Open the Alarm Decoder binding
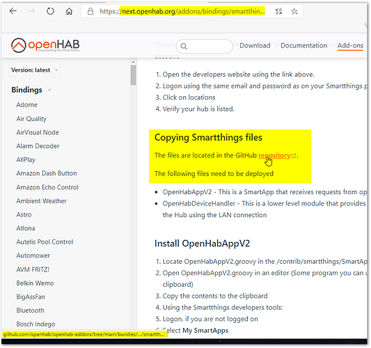Image resolution: width=371 pixels, height=348 pixels. 38,146
